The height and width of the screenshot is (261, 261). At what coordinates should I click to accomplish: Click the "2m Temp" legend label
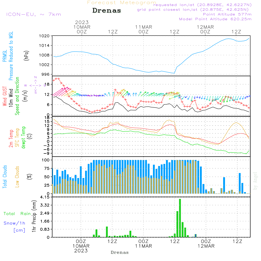click(11, 138)
